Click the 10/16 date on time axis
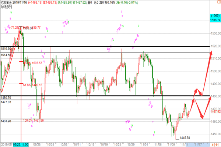The width and height of the screenshot is (221, 147). [x=91, y=144]
